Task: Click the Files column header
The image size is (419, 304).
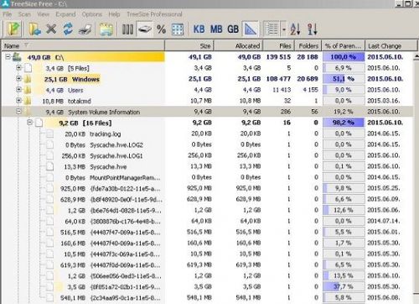Action: [x=278, y=45]
